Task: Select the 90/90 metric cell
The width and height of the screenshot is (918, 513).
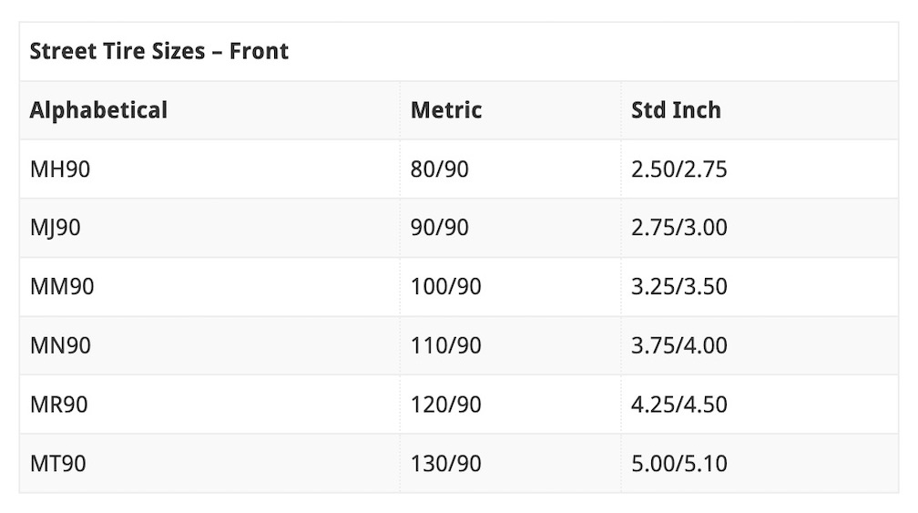Action: [440, 228]
